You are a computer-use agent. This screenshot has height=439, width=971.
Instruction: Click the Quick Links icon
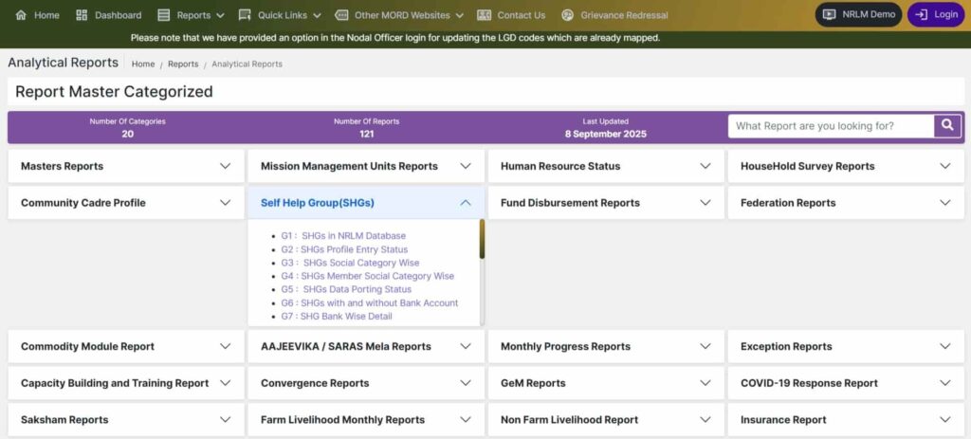245,15
